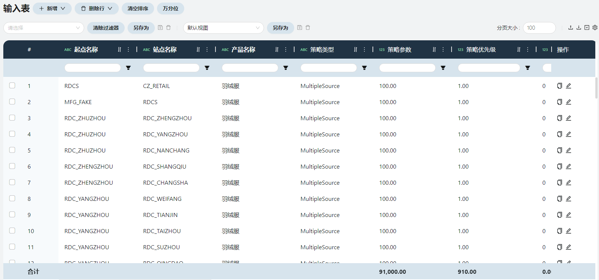Select row 2 checkbox

click(x=12, y=102)
